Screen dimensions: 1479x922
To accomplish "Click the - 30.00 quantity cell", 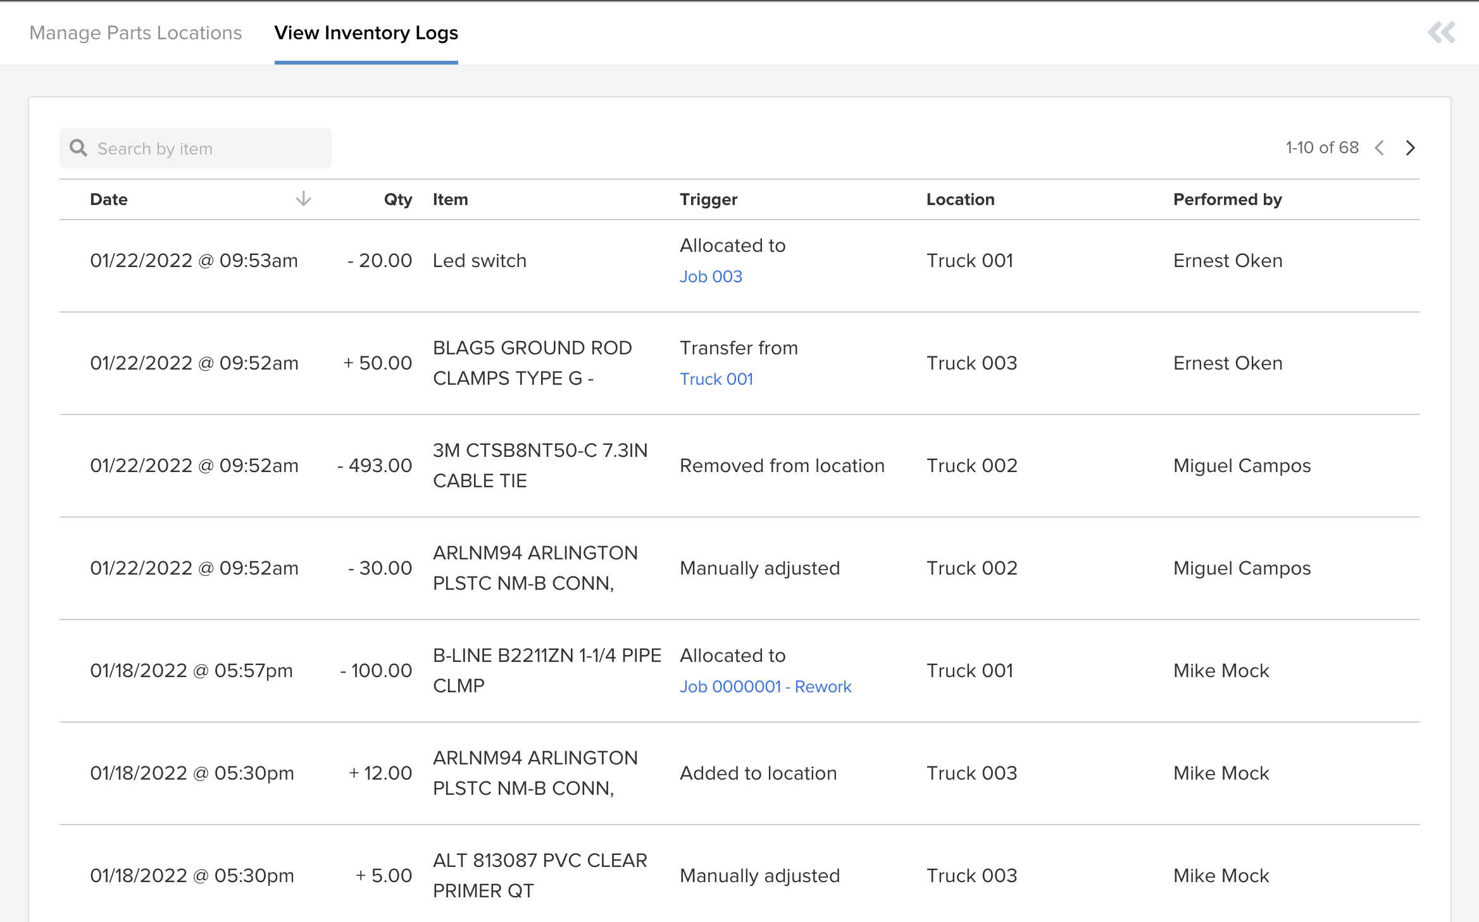I will click(380, 568).
